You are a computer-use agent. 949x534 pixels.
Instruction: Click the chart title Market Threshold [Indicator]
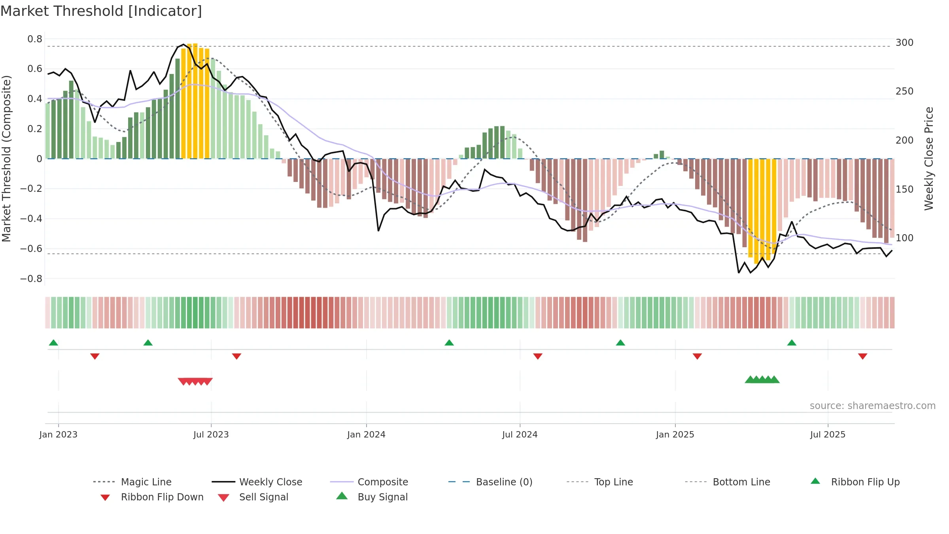(101, 11)
